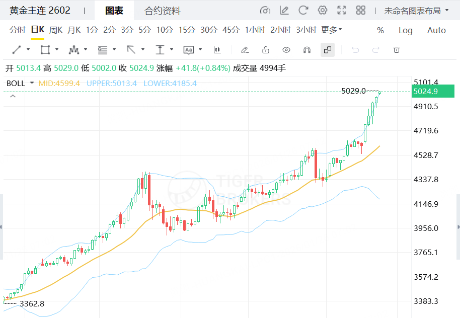The image size is (460, 318).
Task: Open the multi-chart grid layout icon
Action: (361, 11)
